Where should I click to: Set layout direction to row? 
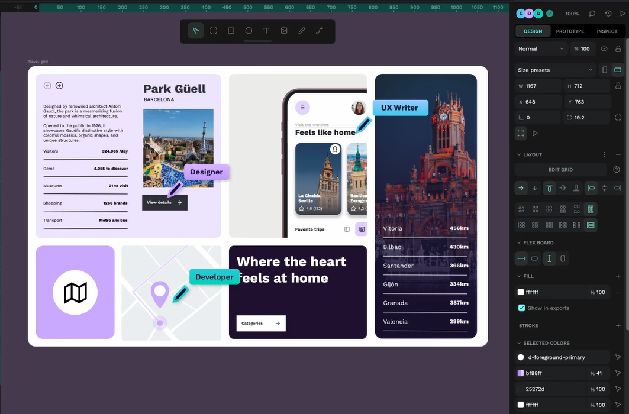coord(521,188)
